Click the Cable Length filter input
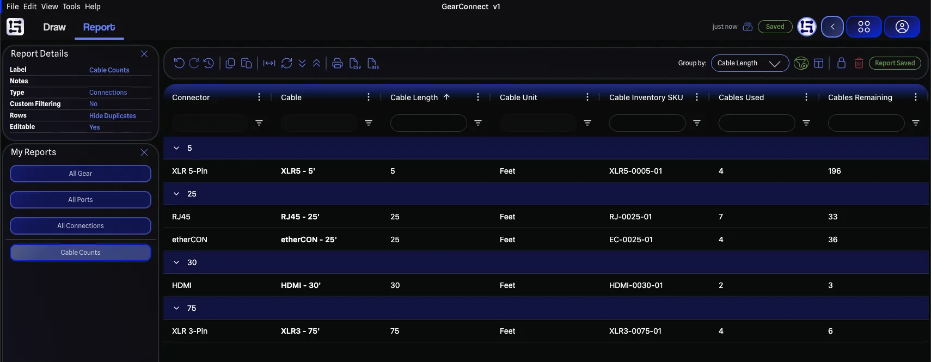This screenshot has height=362, width=931. (428, 123)
